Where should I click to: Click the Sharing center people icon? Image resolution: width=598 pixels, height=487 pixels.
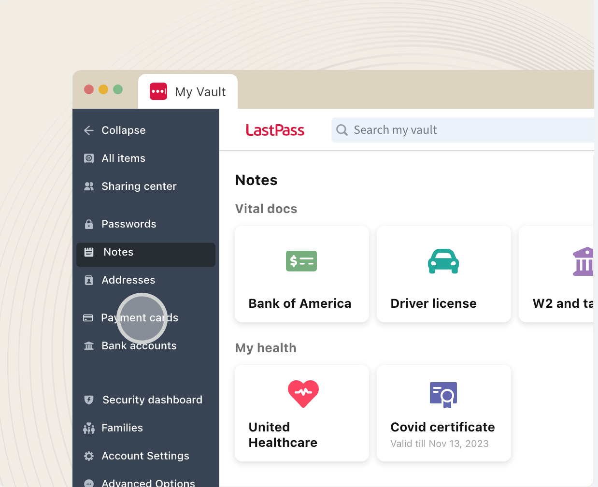pos(89,186)
